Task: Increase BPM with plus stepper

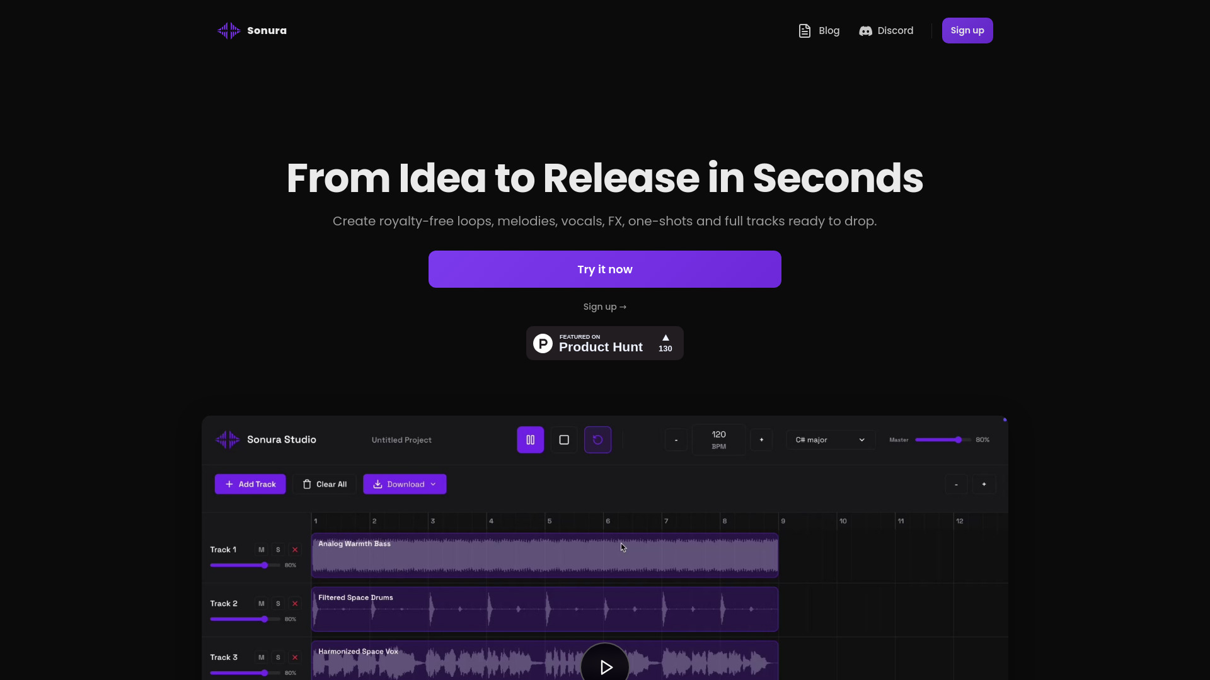Action: tap(761, 440)
